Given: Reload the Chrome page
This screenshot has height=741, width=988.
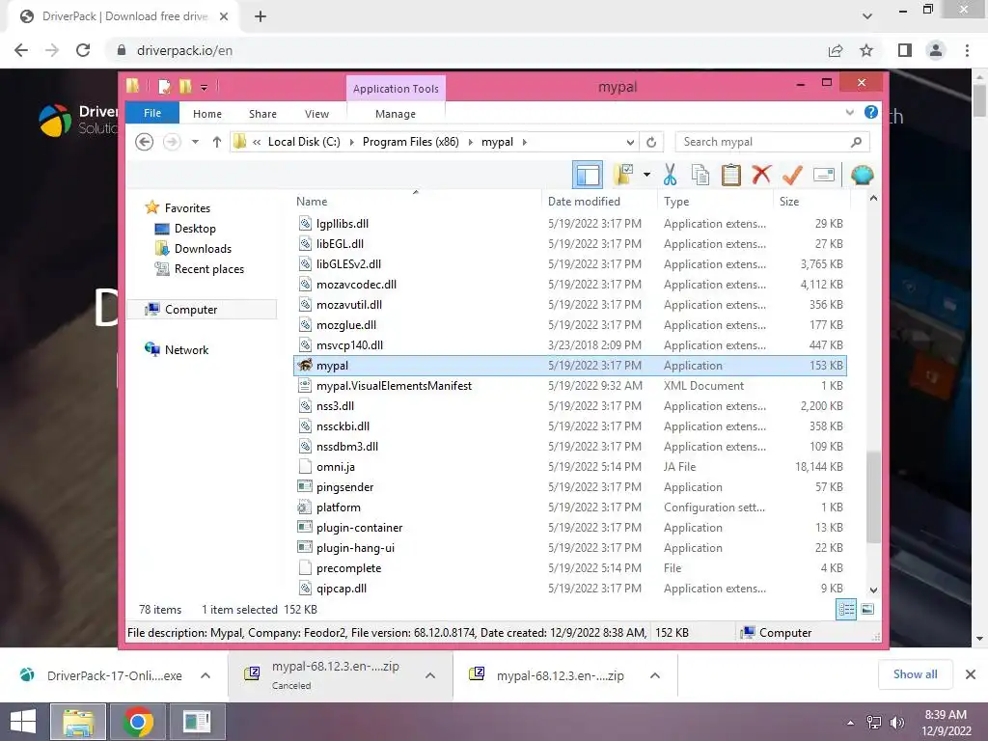Looking at the screenshot, I should click(83, 50).
